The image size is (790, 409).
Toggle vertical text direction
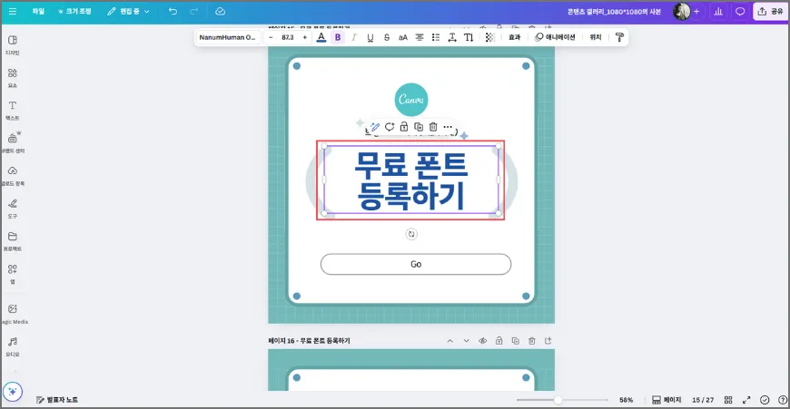coord(469,37)
